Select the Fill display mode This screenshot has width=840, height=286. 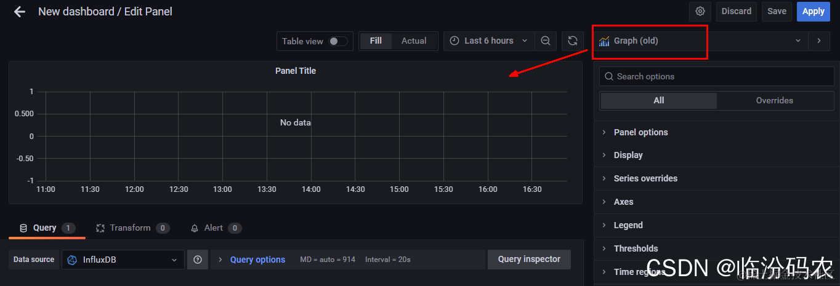coord(376,41)
